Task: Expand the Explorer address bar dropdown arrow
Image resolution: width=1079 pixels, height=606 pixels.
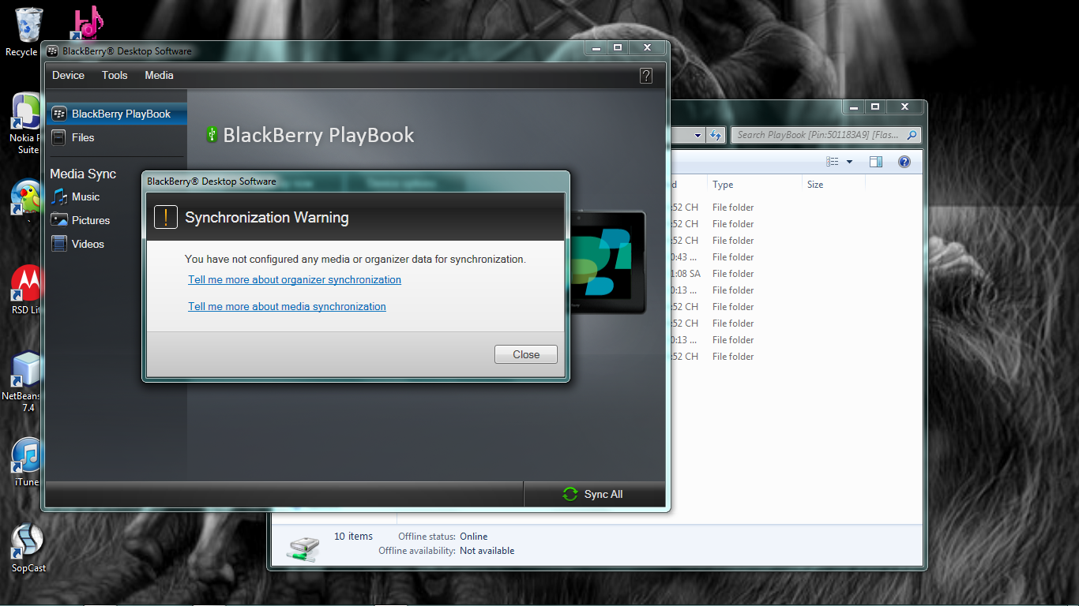Action: pos(697,135)
